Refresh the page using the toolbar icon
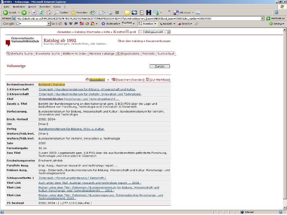The image size is (287, 215). tap(41, 12)
